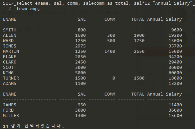Click the employee name TURNER
Image resolution: width=195 pixels, height=129 pixels.
pos(11,78)
